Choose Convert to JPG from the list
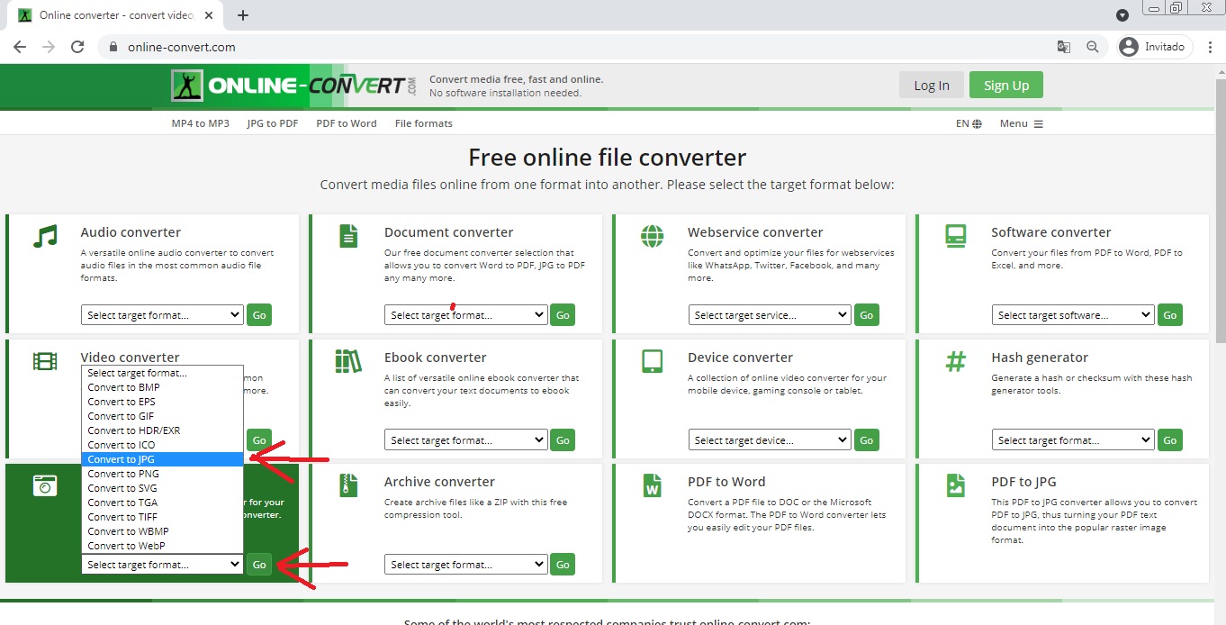The height and width of the screenshot is (625, 1226). 162,459
